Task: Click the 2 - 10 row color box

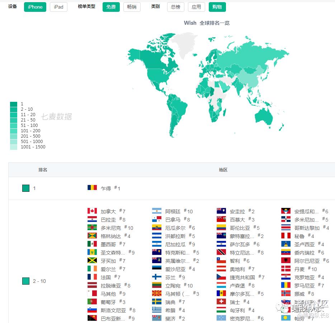Action: click(26, 281)
